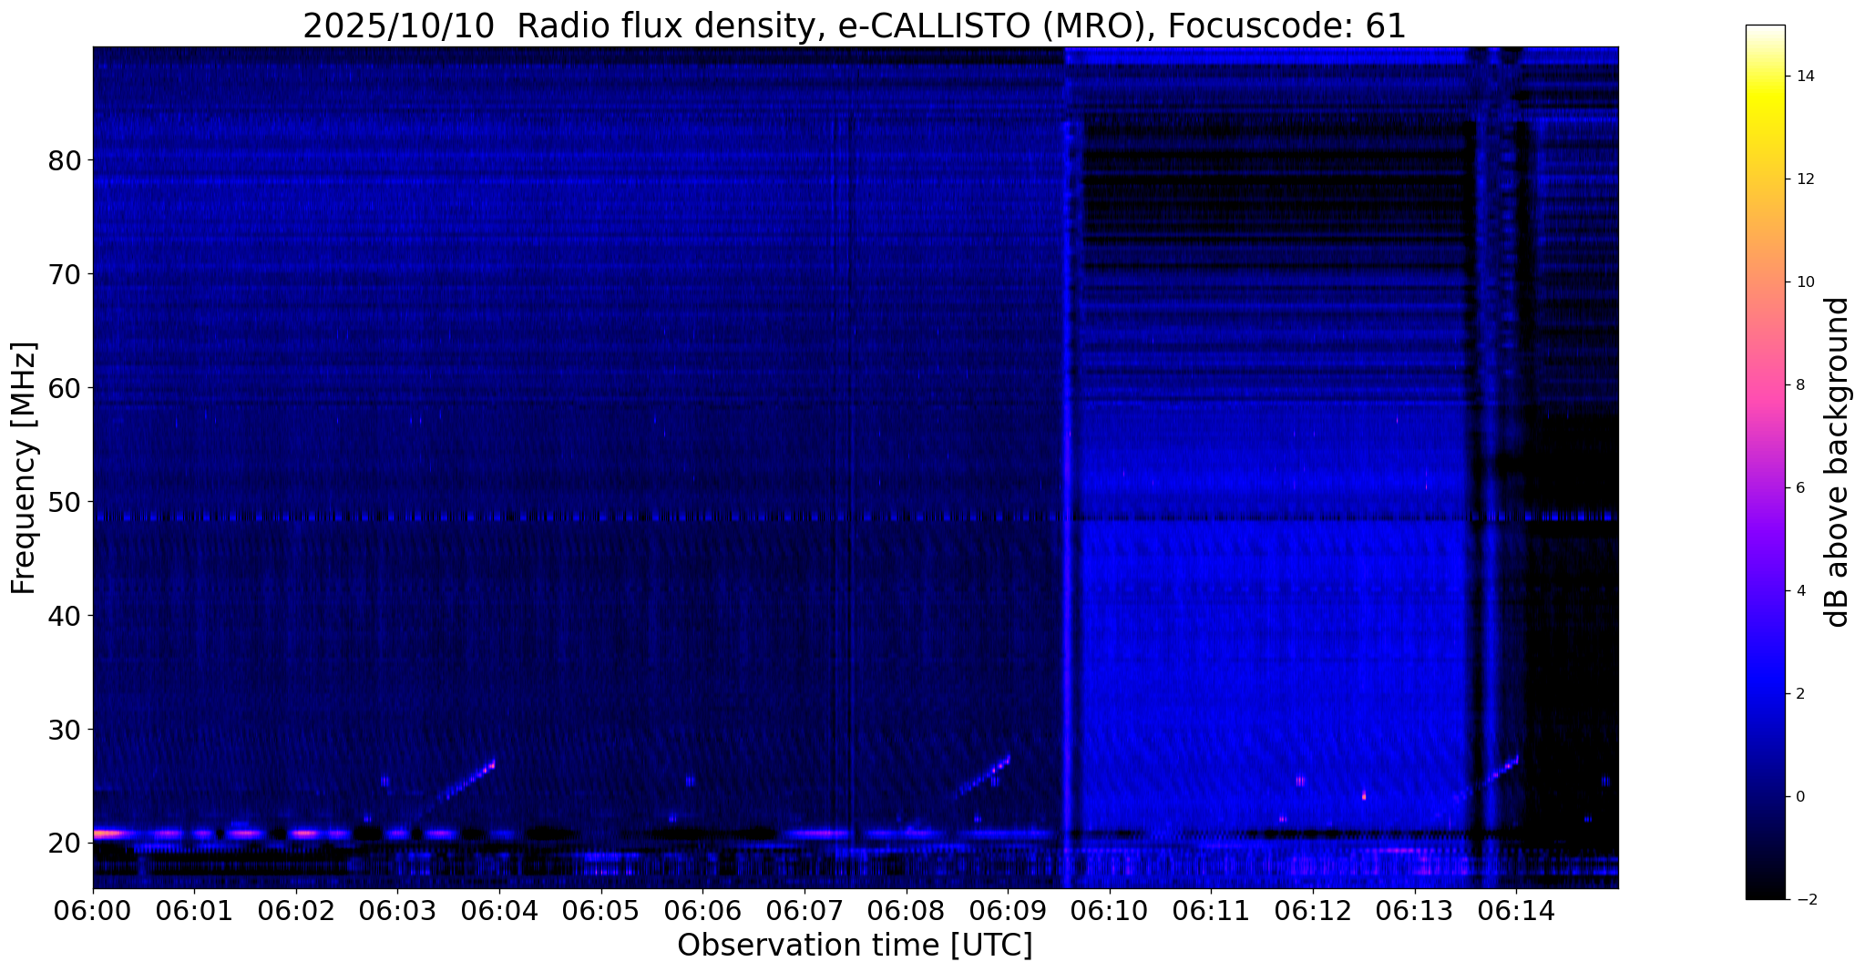Pick the 8 dB colorbar tick label
Screen dimensions: 1865x972
tap(1799, 385)
